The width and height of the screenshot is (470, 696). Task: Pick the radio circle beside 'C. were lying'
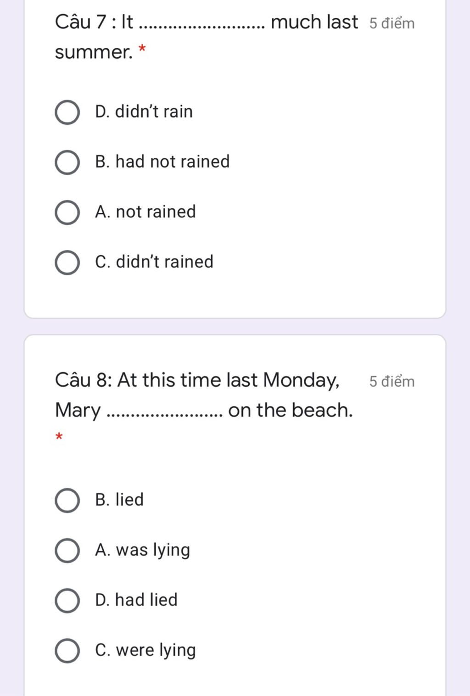67,651
